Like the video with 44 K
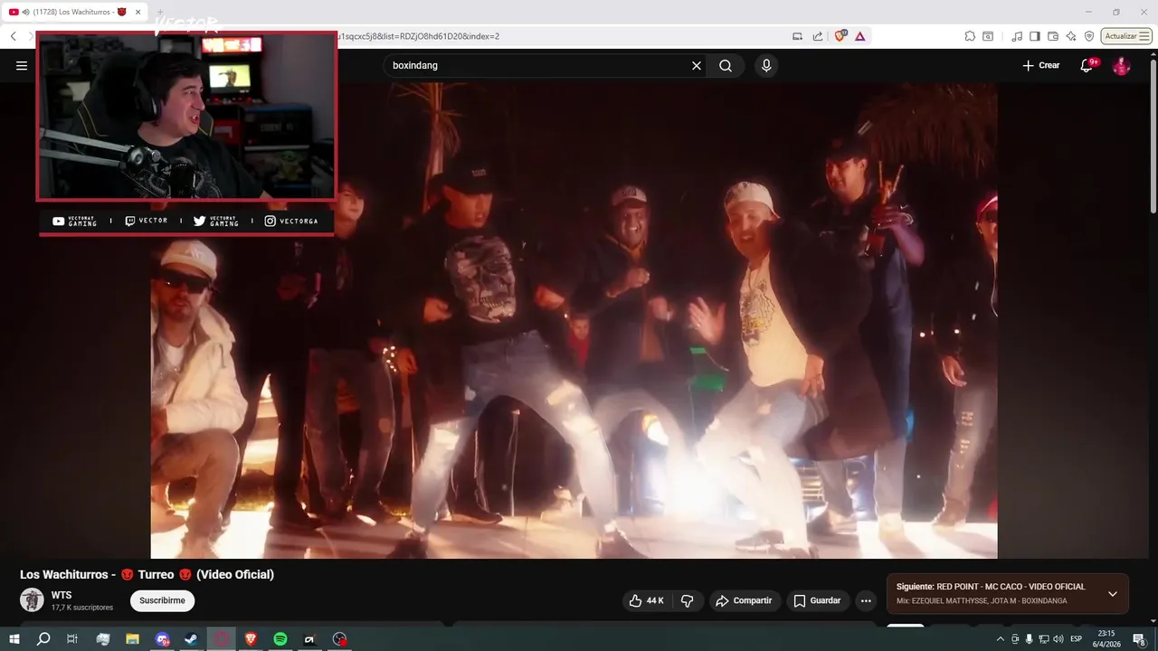Viewport: 1158px width, 651px height. (646, 600)
